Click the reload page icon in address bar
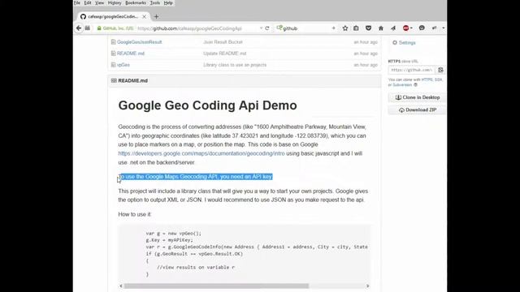The width and height of the screenshot is (520, 292). point(267,28)
